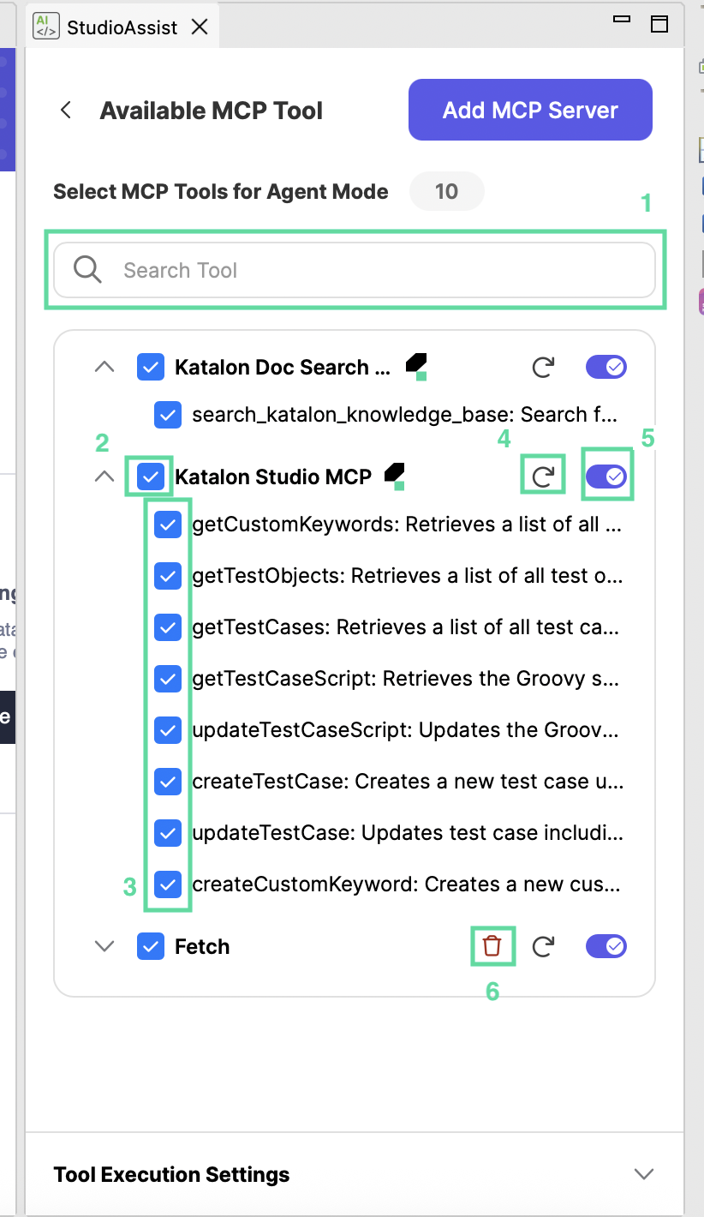Image resolution: width=704 pixels, height=1217 pixels.
Task: Minimize the StudioAssist view
Action: pyautogui.click(x=622, y=18)
